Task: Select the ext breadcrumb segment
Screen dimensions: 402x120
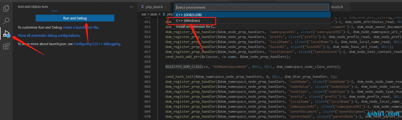Action: tap(144, 14)
